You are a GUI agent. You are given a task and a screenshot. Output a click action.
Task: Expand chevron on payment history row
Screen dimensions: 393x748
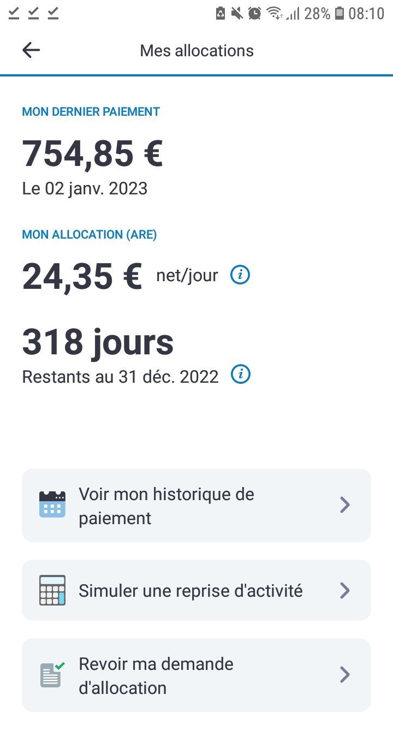tap(344, 505)
